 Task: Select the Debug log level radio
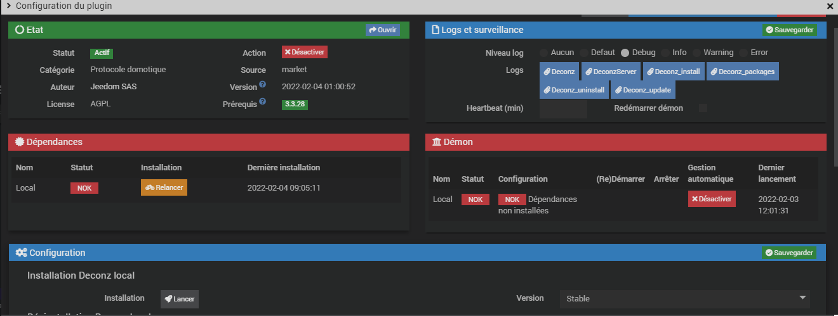625,53
